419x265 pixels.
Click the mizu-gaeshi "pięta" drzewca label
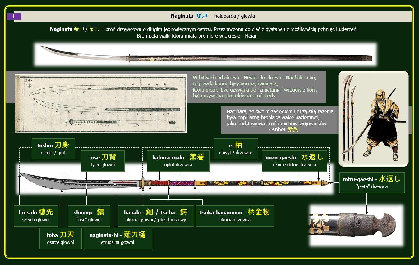pos(372,182)
